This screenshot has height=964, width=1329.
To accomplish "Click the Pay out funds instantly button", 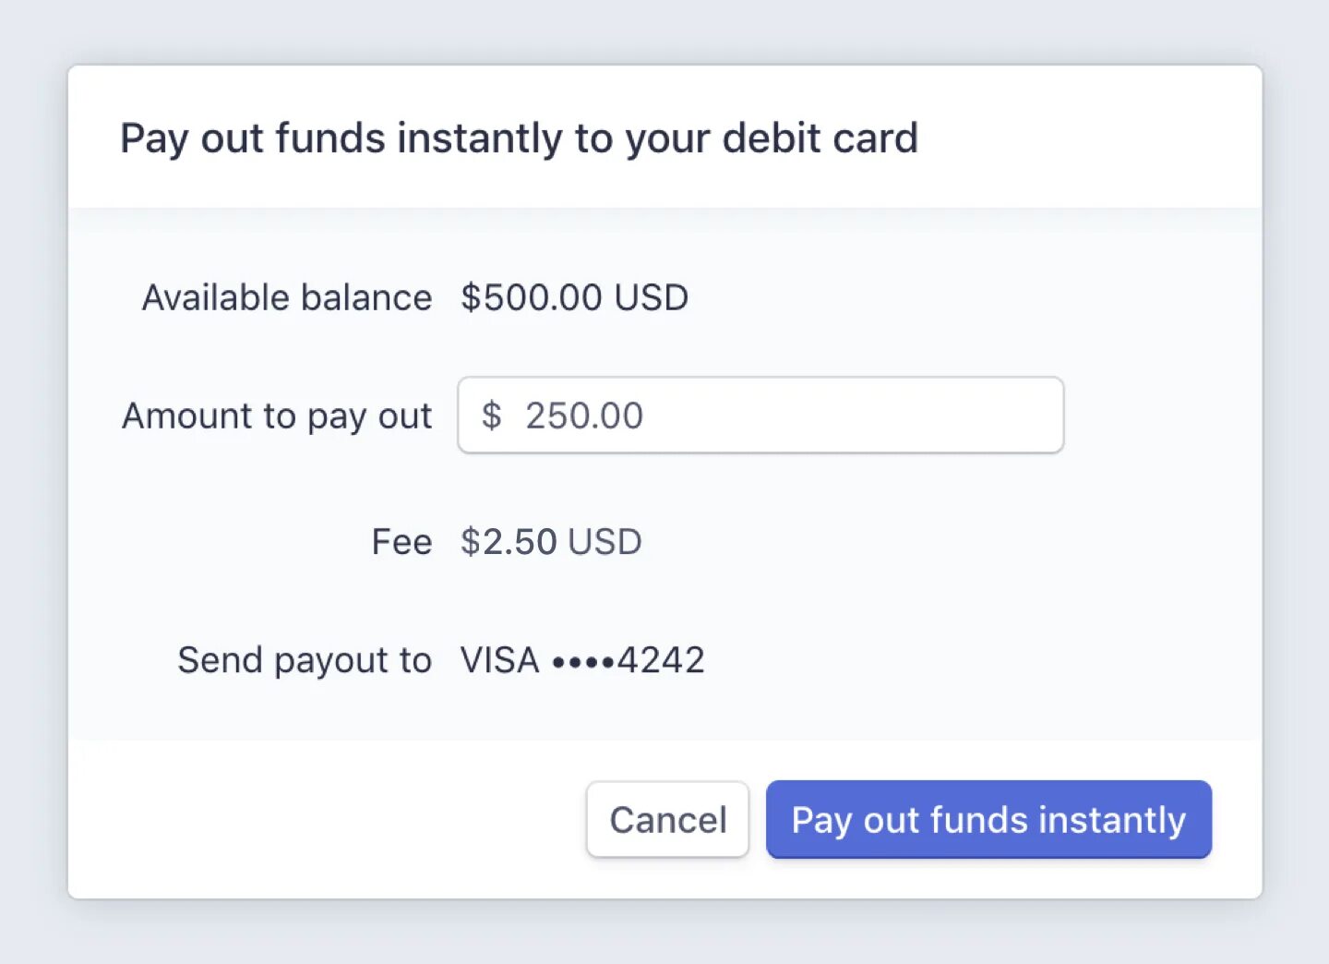I will click(988, 820).
